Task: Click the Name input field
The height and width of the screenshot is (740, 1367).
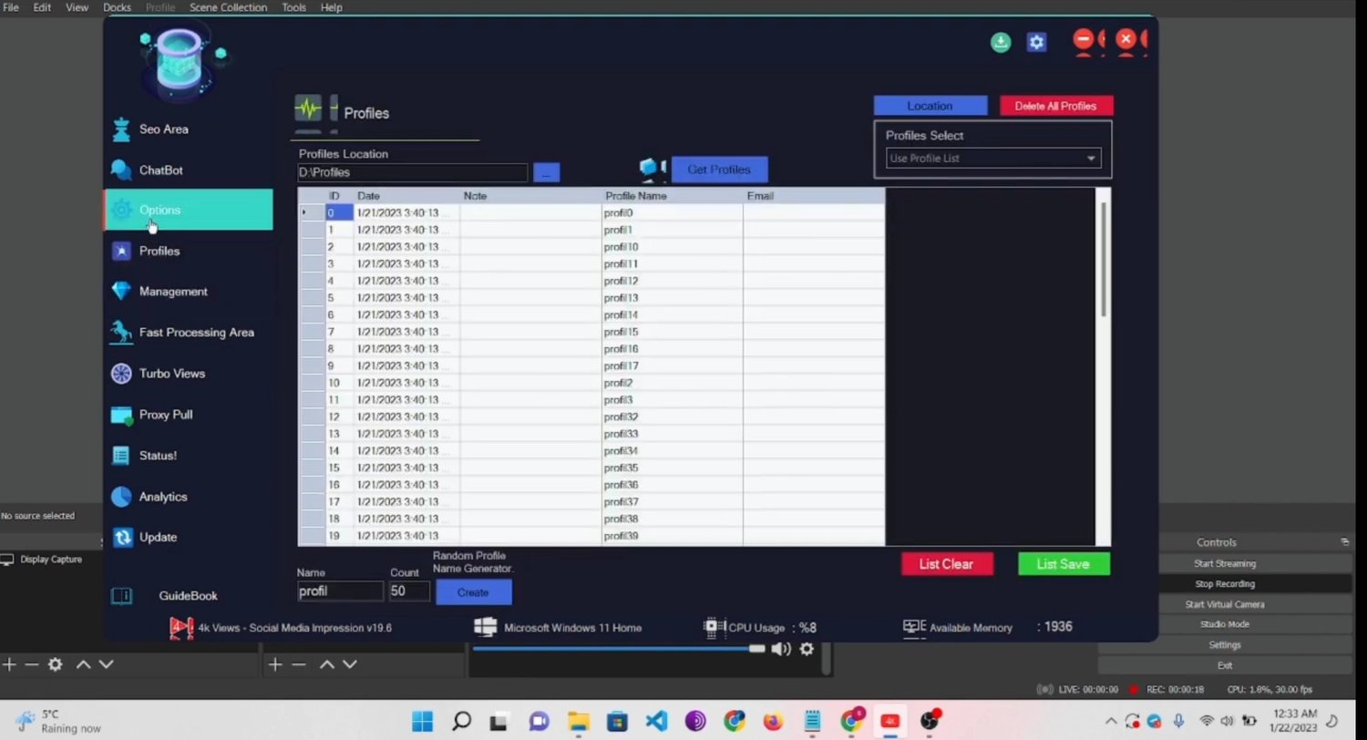Action: coord(340,591)
